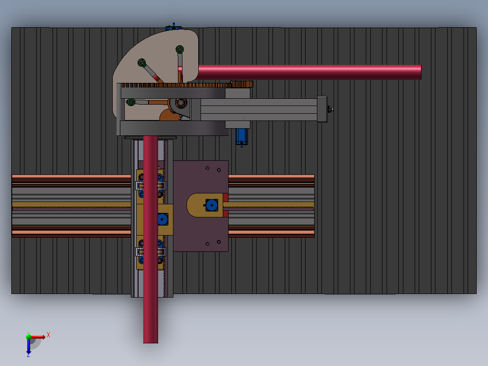Click the red X axis arrow of the triad
Screen dimensions: 488x366
38,337
